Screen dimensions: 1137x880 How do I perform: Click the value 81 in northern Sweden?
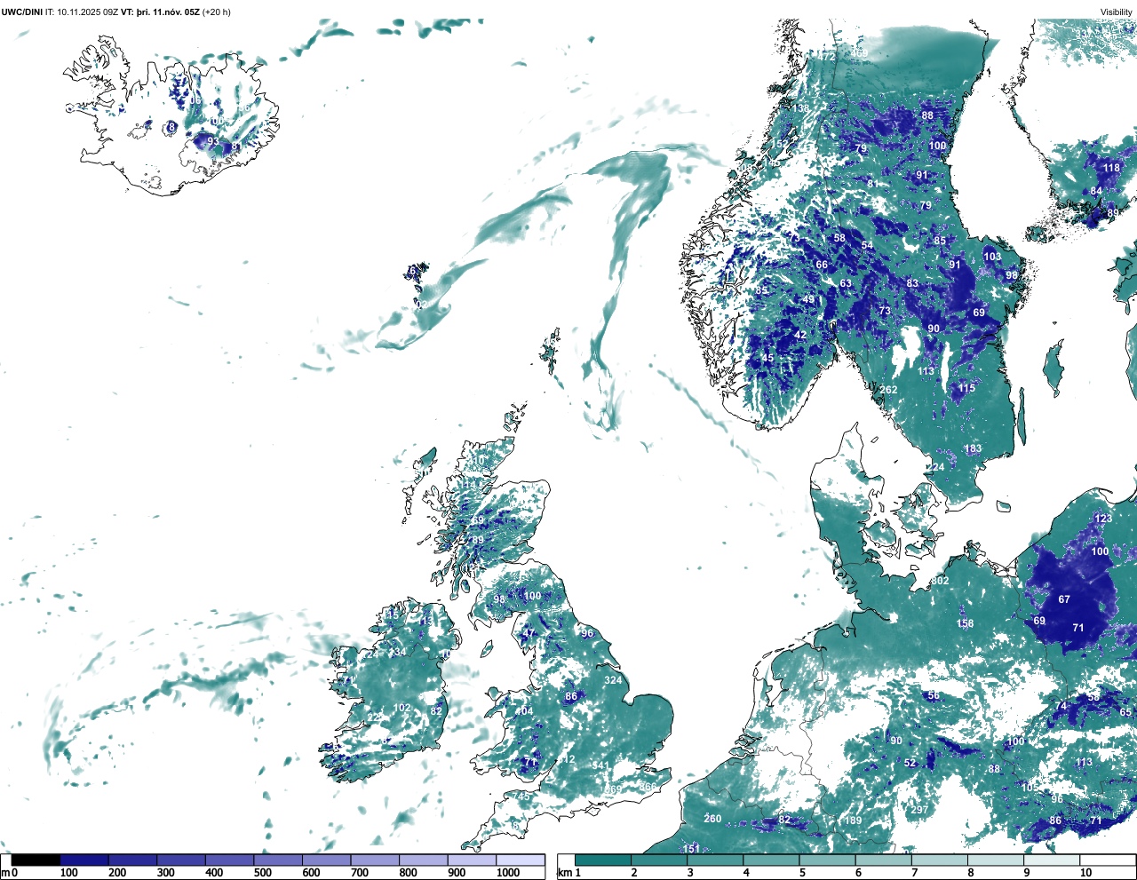pyautogui.click(x=873, y=184)
